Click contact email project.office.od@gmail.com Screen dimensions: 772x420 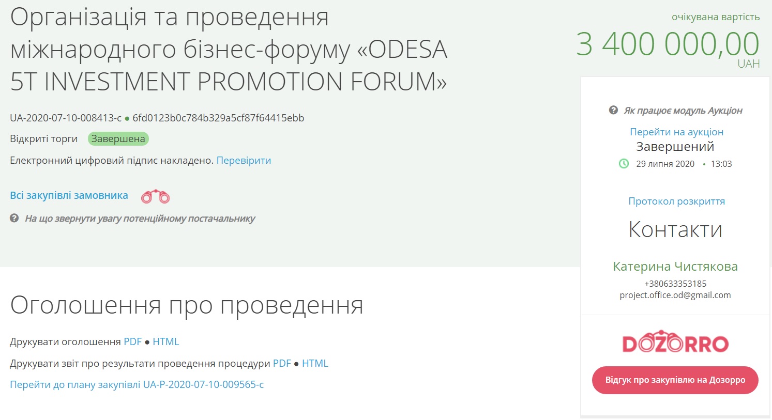(x=675, y=295)
